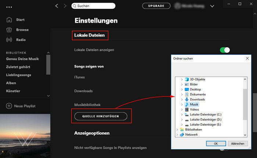Click the UPGRADE button
The image size is (257, 158).
pos(156,6)
